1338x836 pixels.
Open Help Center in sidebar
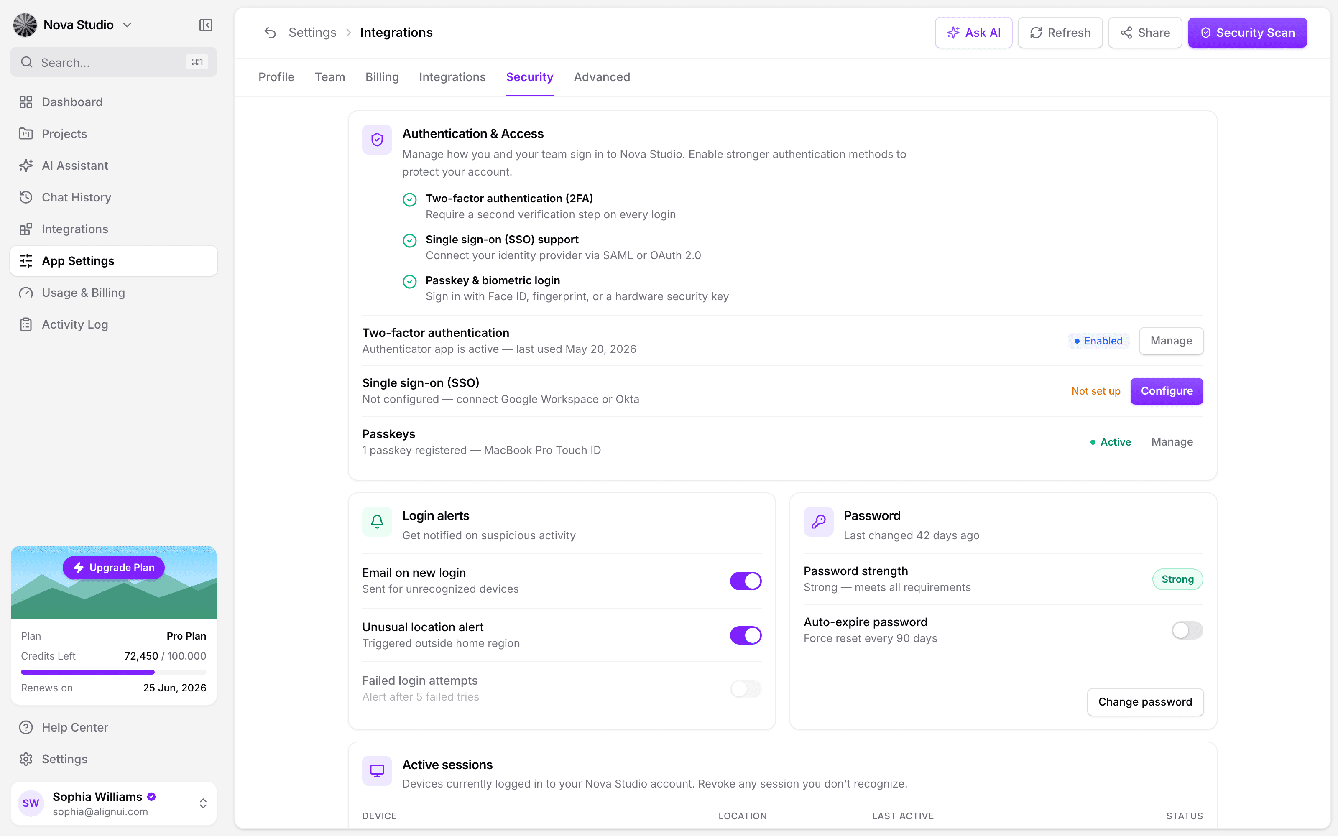point(114,727)
